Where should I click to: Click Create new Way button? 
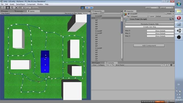150,27
